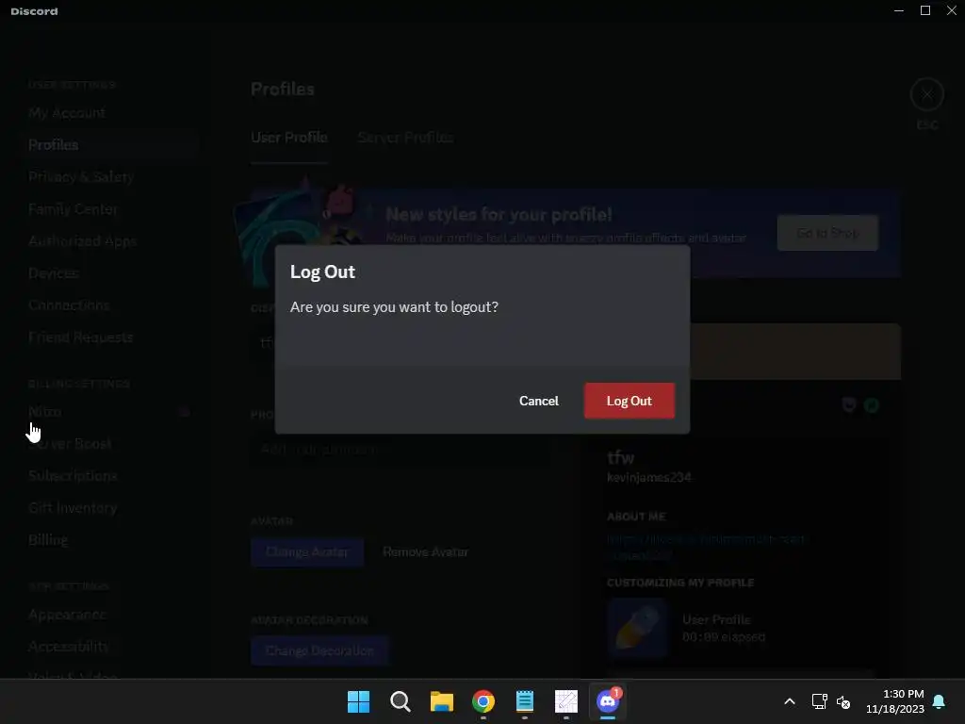
Task: Click the network icon in system tray
Action: coord(819,701)
